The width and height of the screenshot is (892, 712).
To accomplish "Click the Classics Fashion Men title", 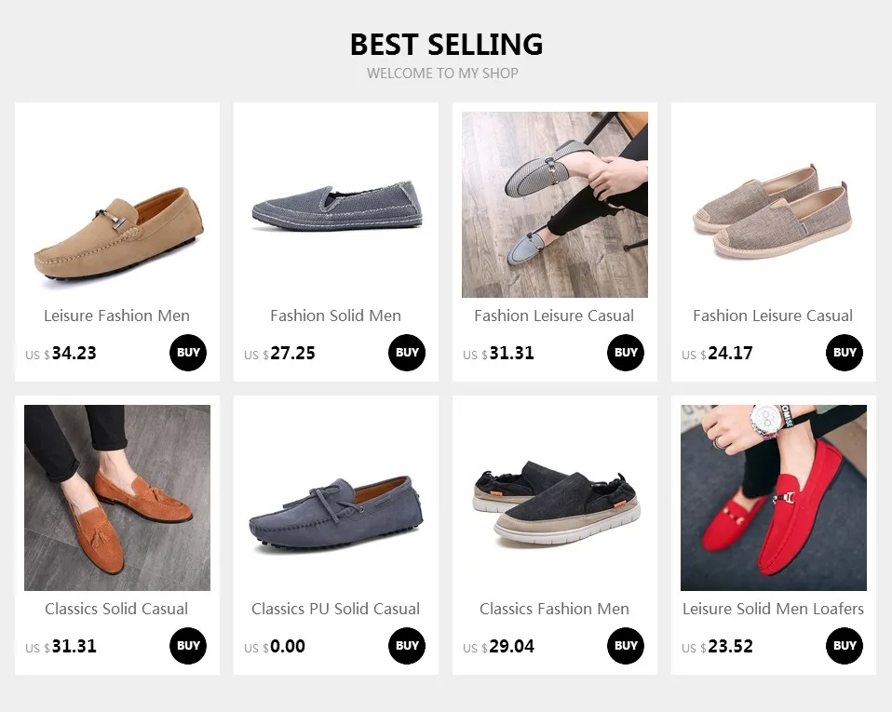I will pos(555,609).
